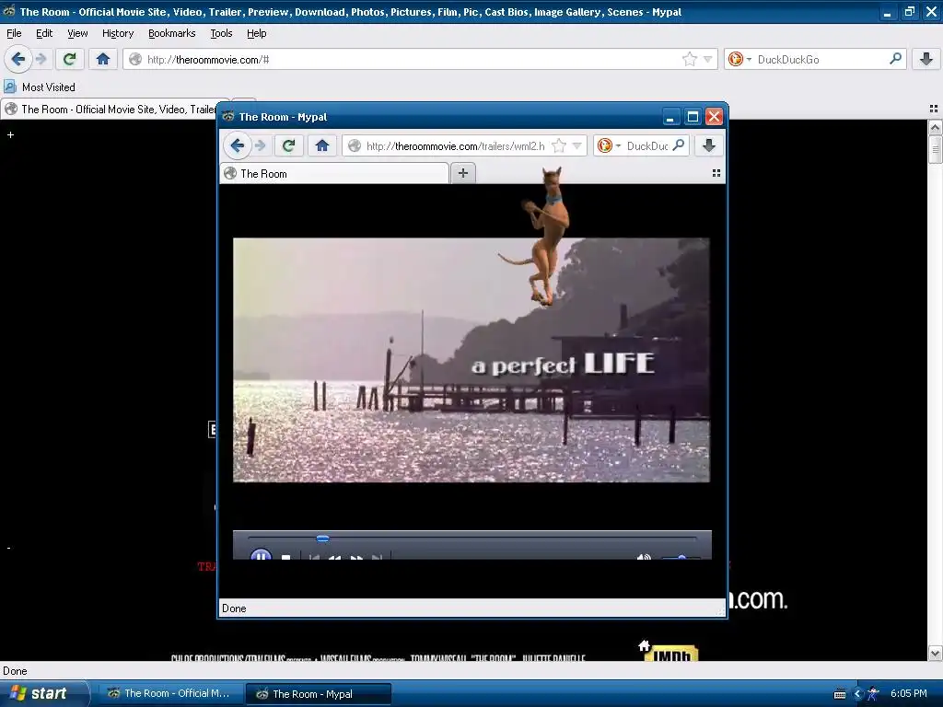Screen dimensions: 943x707
Task: Bookmark this page with main window star
Action: click(x=689, y=59)
